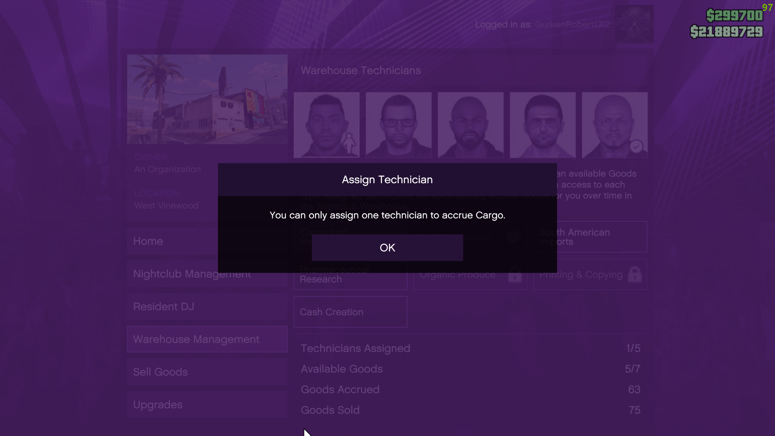Click the Goods Sold 75 value

[x=635, y=410]
